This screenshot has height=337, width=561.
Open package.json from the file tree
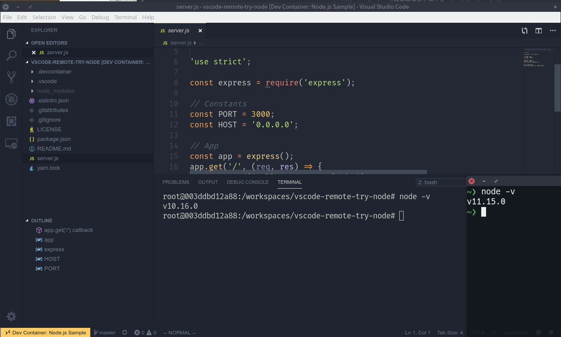click(54, 139)
